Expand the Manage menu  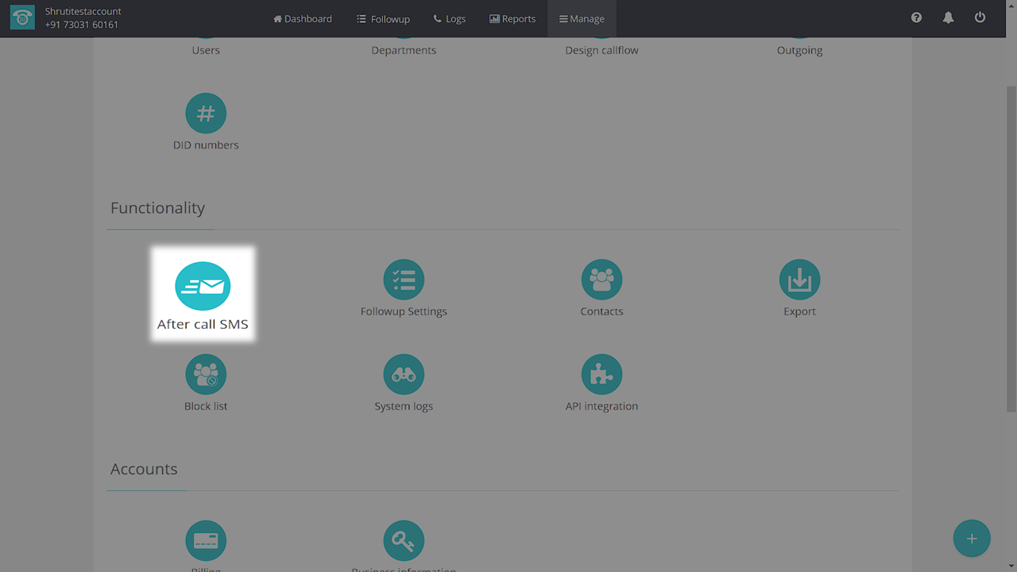click(582, 19)
